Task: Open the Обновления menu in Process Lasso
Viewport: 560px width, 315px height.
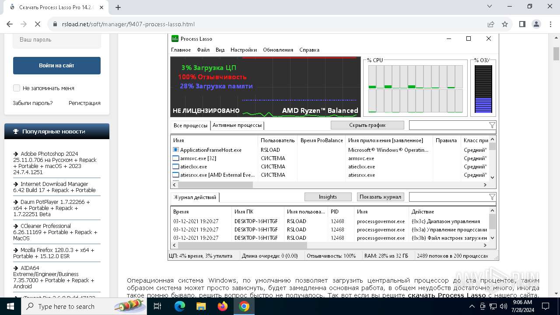Action: [x=278, y=50]
